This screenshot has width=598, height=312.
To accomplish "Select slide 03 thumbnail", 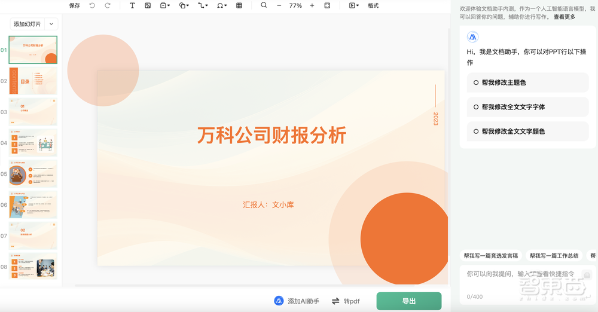I will click(33, 112).
